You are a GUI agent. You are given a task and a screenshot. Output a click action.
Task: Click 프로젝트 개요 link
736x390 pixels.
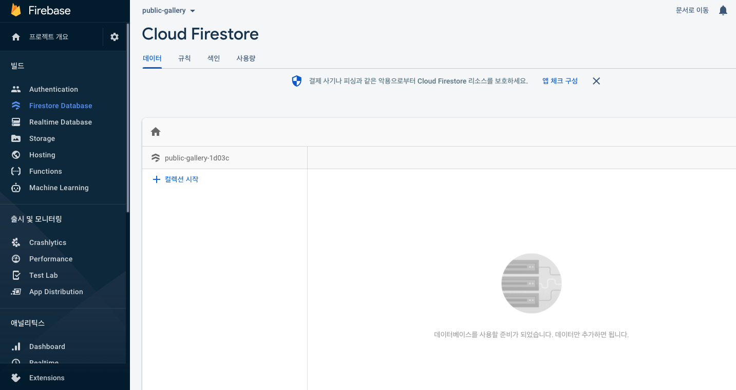tap(49, 37)
